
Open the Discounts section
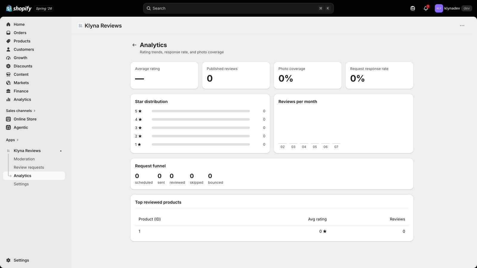click(x=34, y=66)
